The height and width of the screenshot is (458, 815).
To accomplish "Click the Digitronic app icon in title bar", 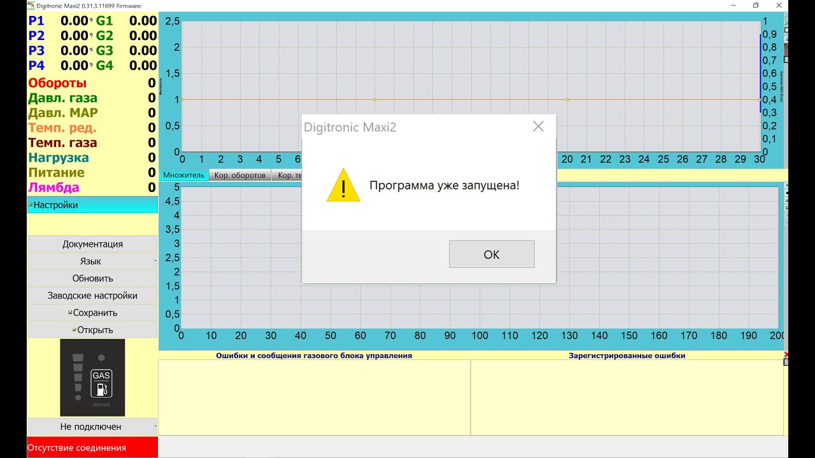I will (30, 5).
